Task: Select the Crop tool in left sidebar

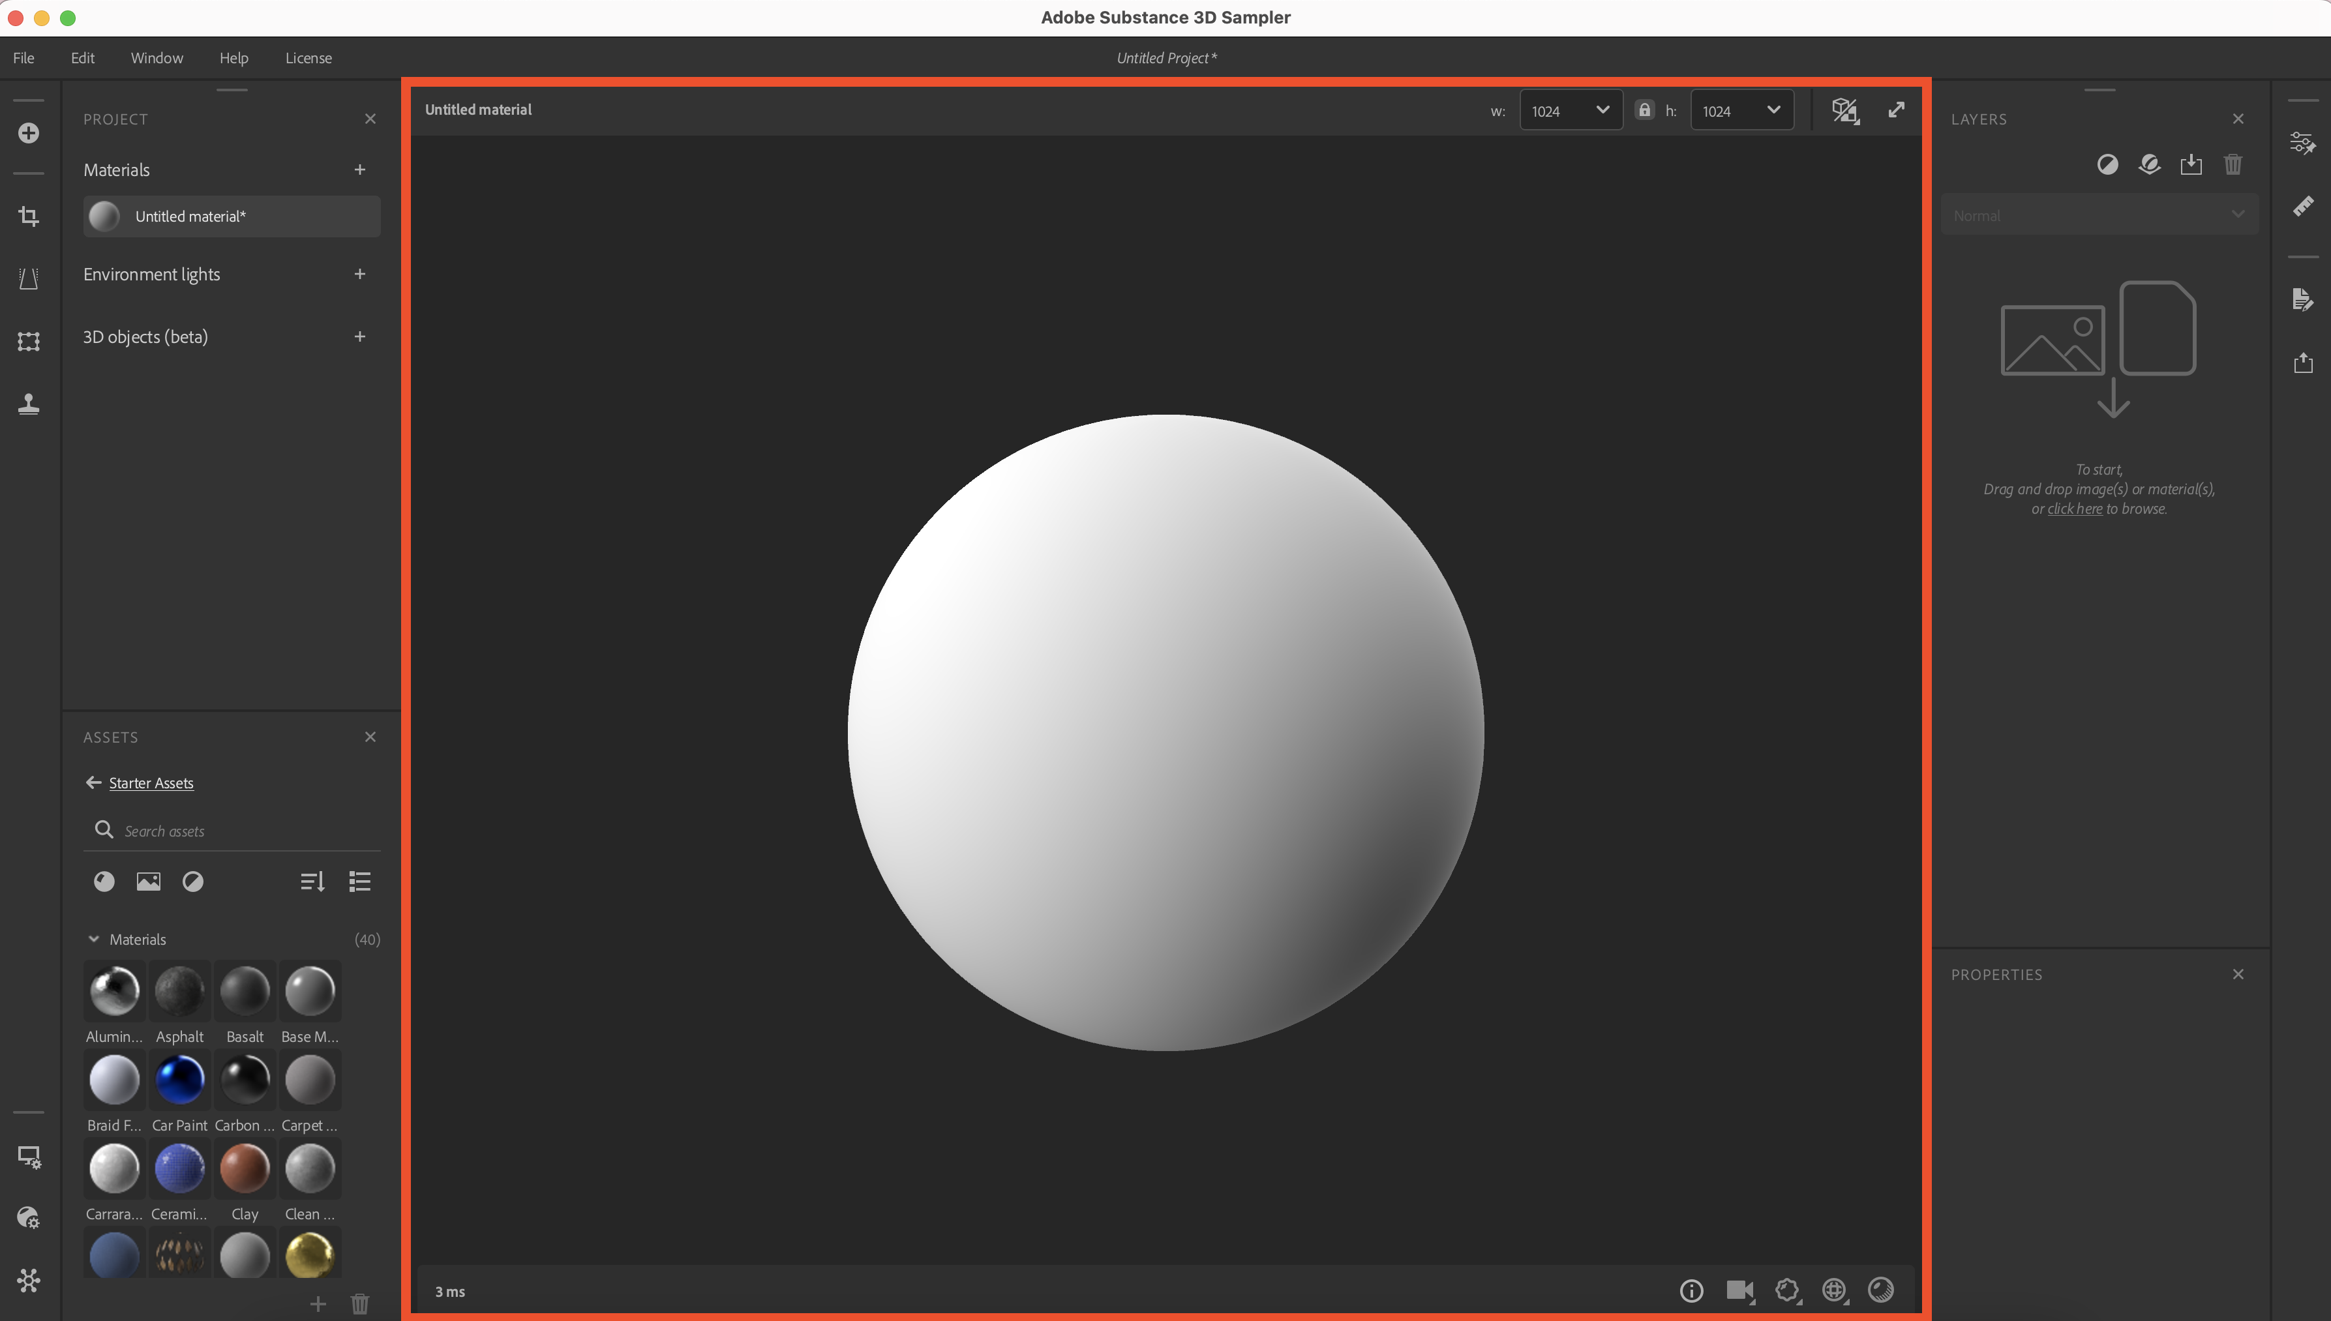Action: pyautogui.click(x=28, y=216)
